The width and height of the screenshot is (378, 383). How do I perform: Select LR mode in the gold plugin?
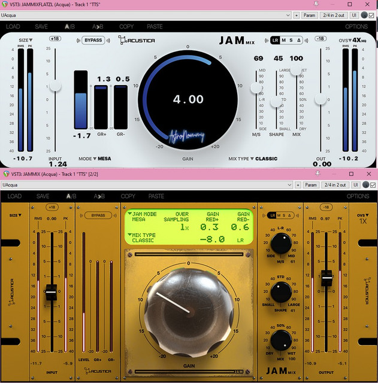273,215
